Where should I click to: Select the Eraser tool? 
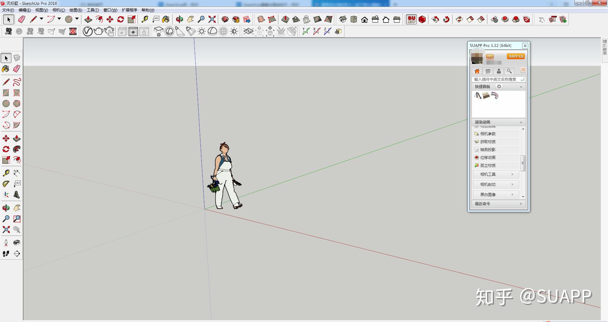coord(22,19)
